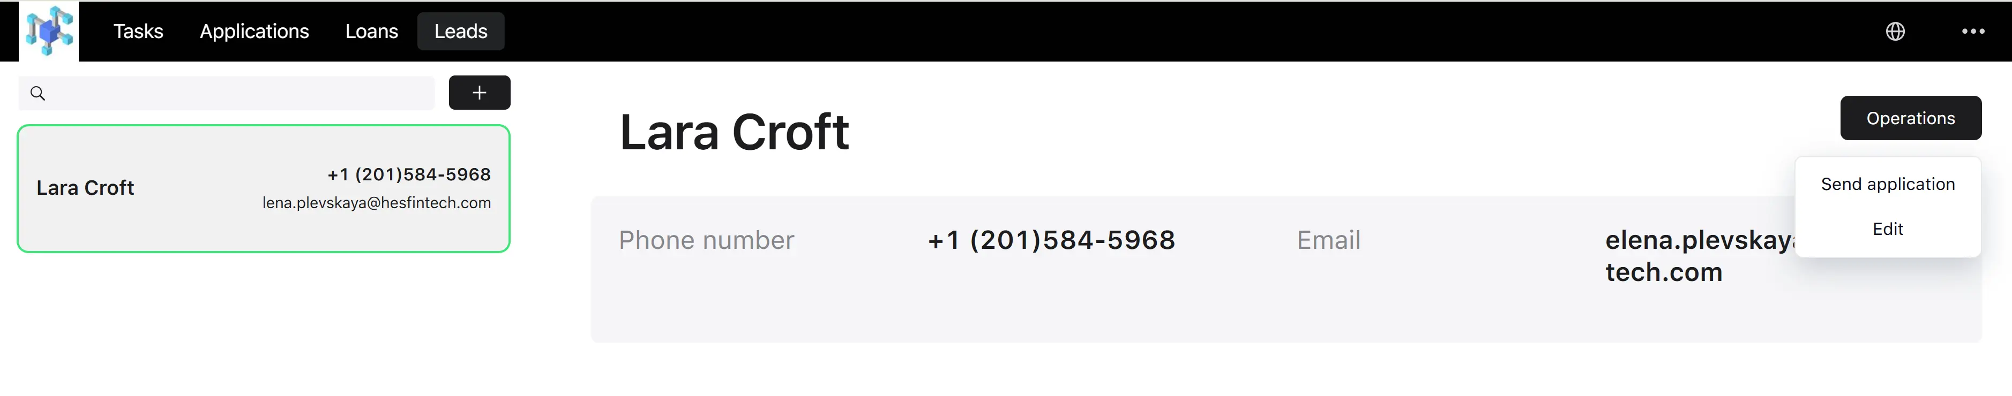The width and height of the screenshot is (2012, 396).
Task: Click the email address in details panel
Action: click(1700, 256)
